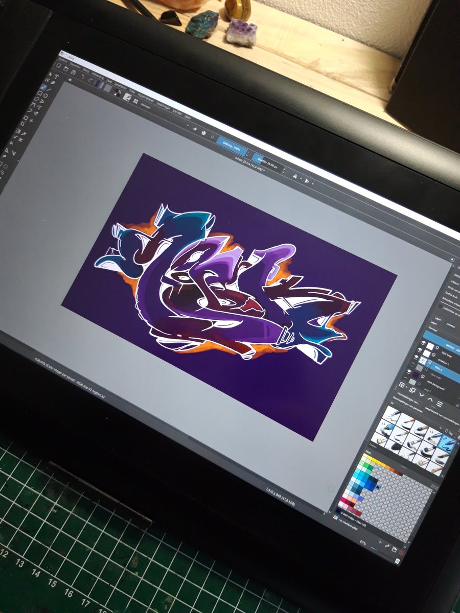This screenshot has width=460, height=613.
Task: Select the Freehand Brush tool
Action: [x=43, y=87]
